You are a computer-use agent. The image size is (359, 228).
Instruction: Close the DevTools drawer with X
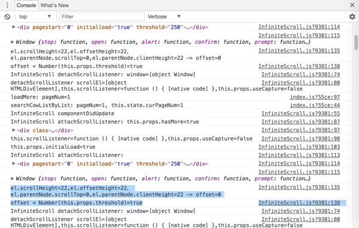click(x=352, y=5)
